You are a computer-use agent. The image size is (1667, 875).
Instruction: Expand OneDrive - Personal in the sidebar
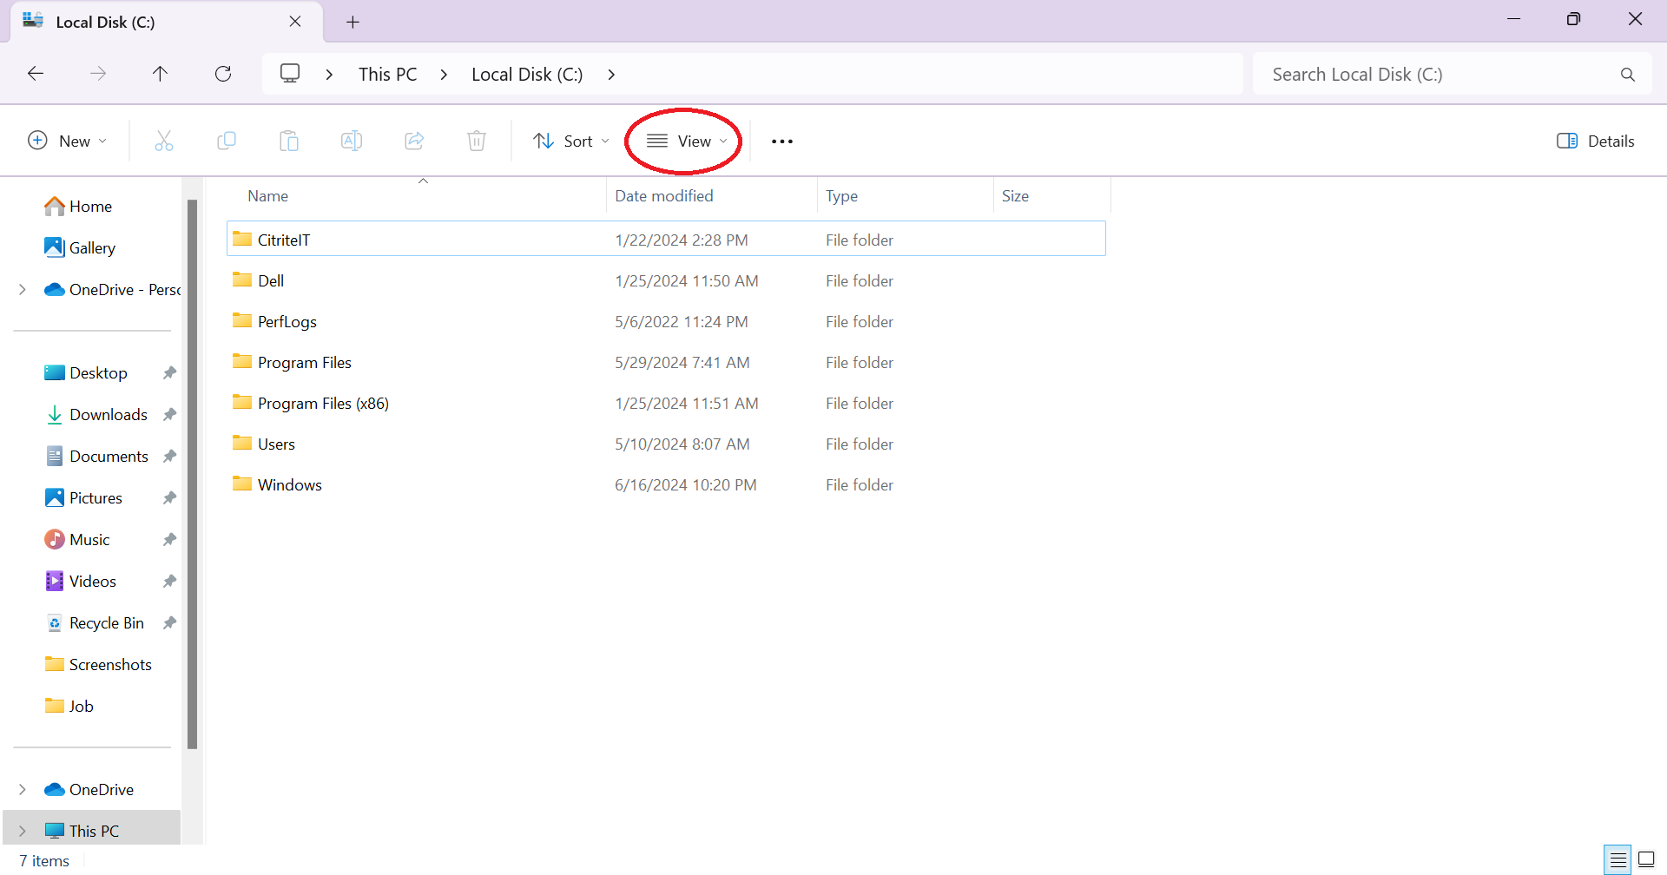23,289
